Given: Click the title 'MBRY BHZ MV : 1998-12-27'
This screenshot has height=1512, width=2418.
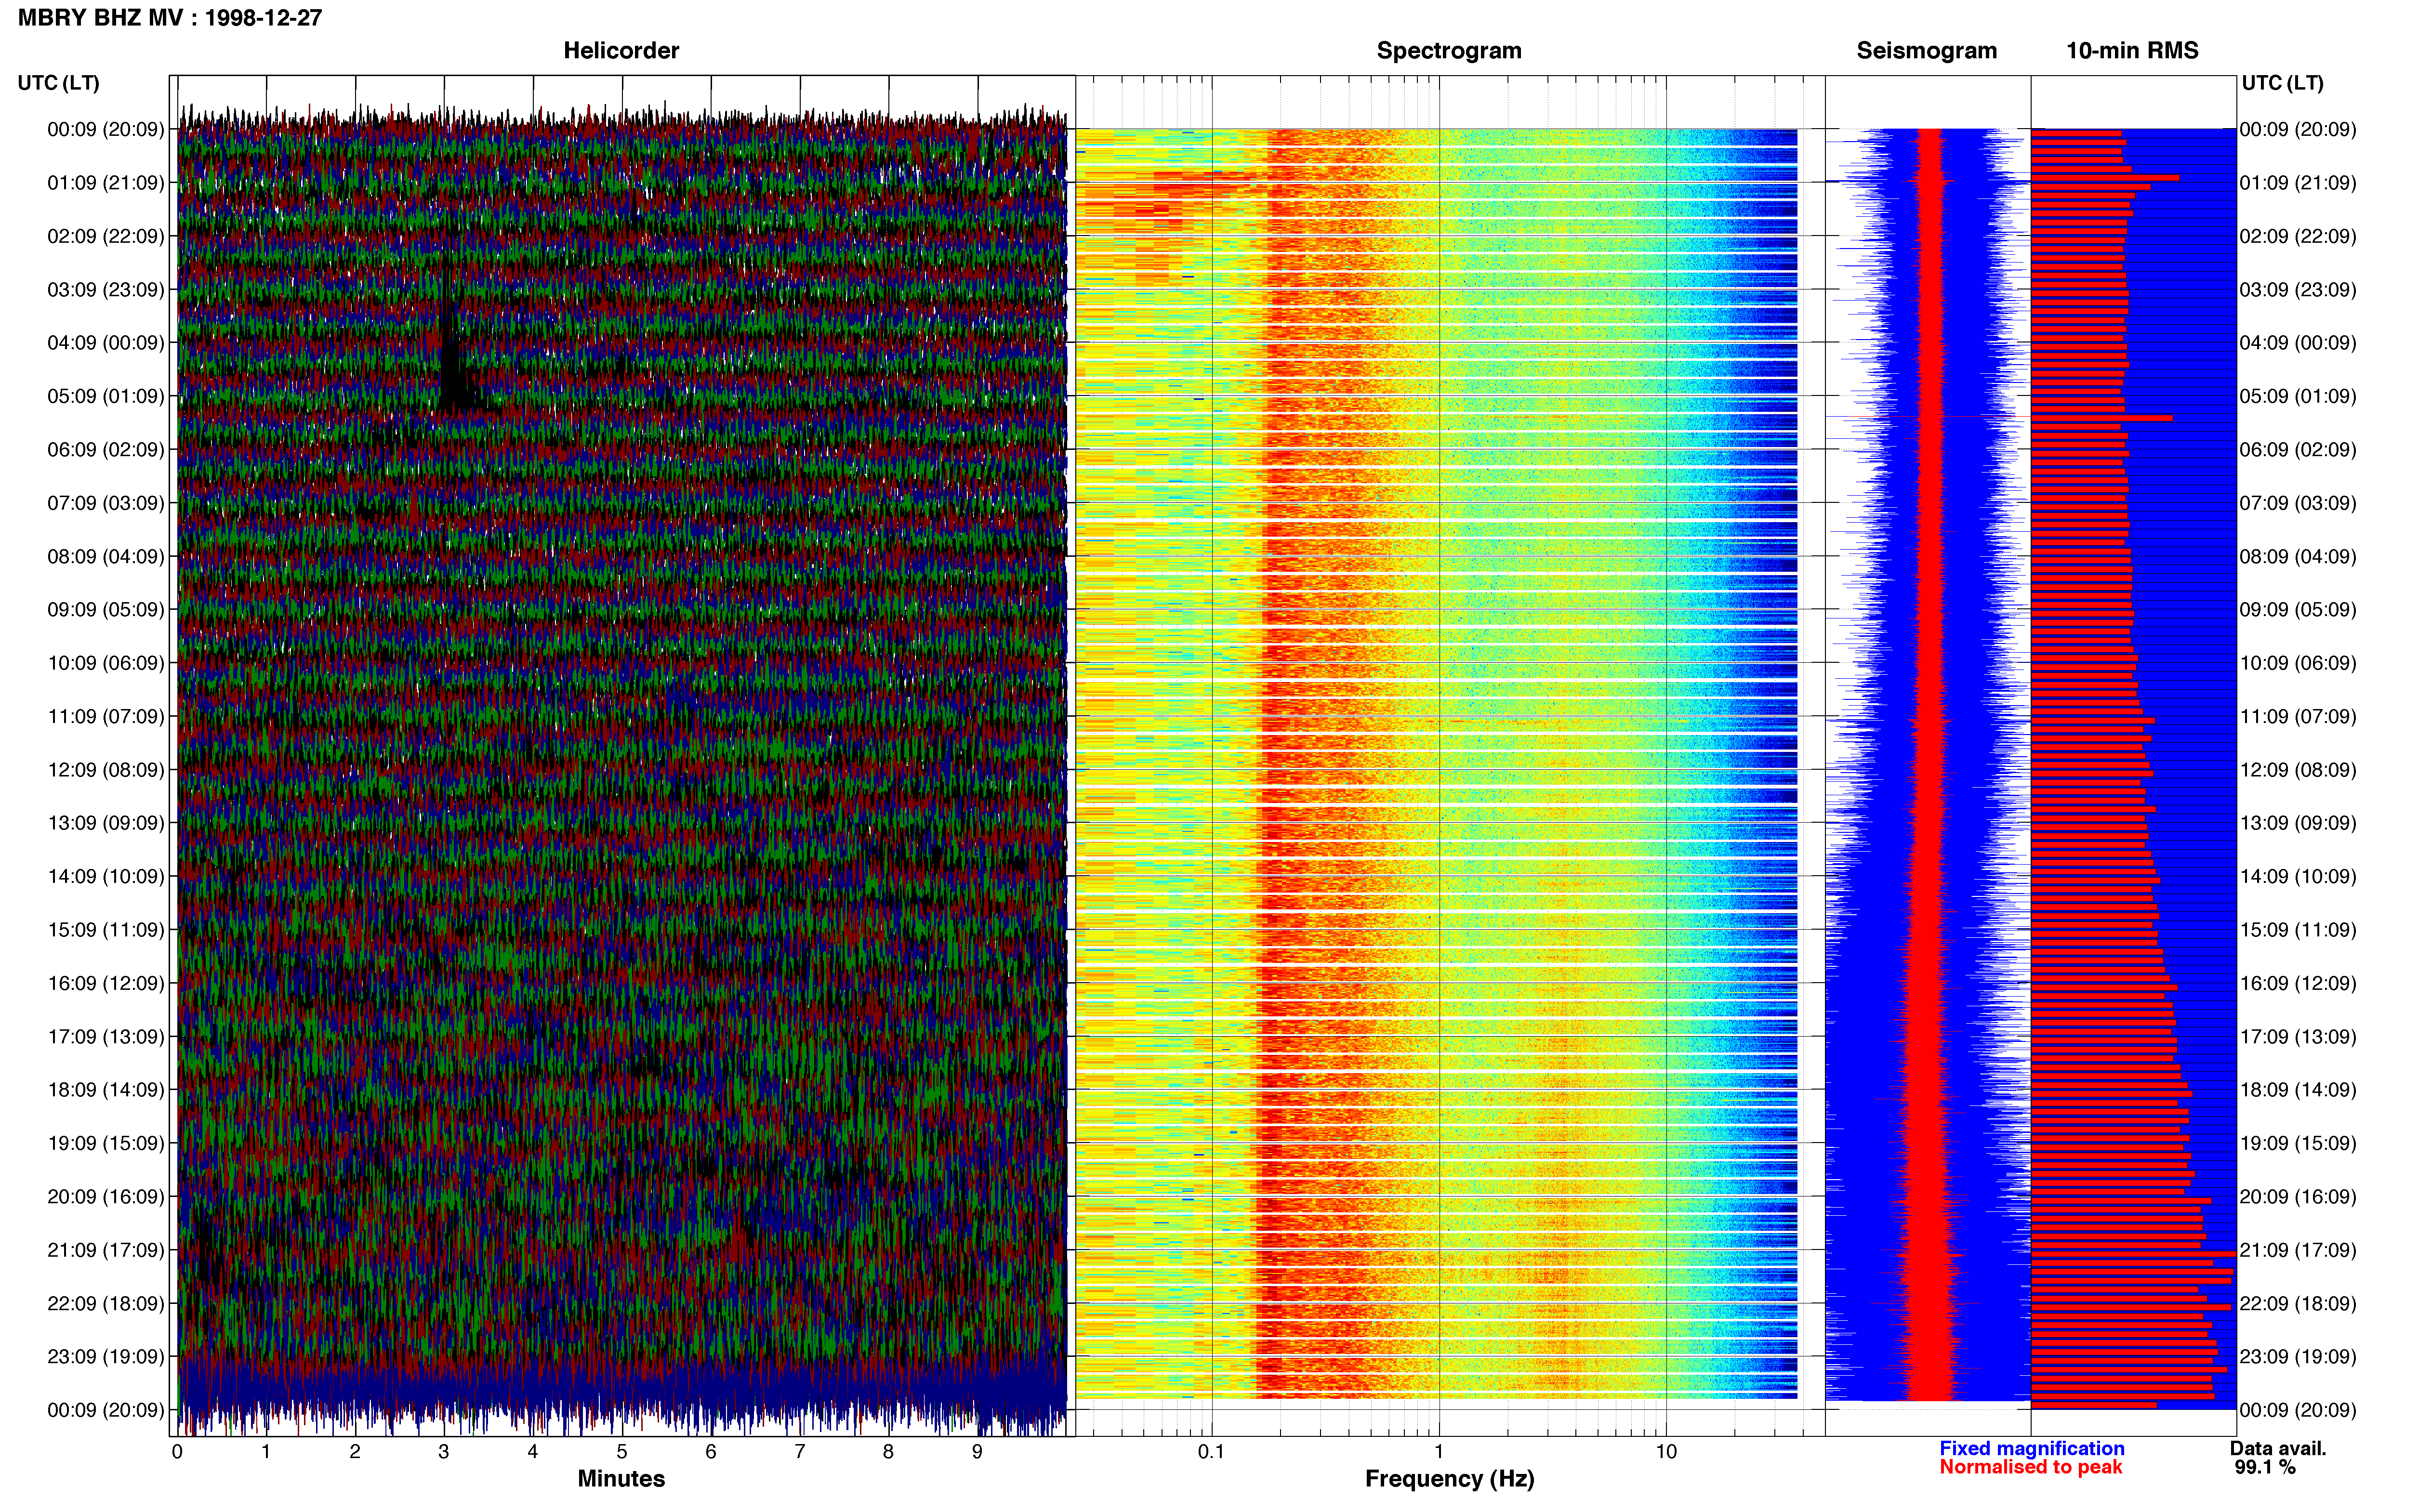Looking at the screenshot, I should [170, 18].
